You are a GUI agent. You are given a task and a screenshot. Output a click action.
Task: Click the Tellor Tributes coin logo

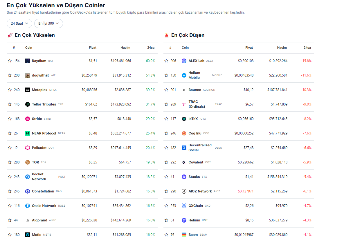click(x=28, y=104)
